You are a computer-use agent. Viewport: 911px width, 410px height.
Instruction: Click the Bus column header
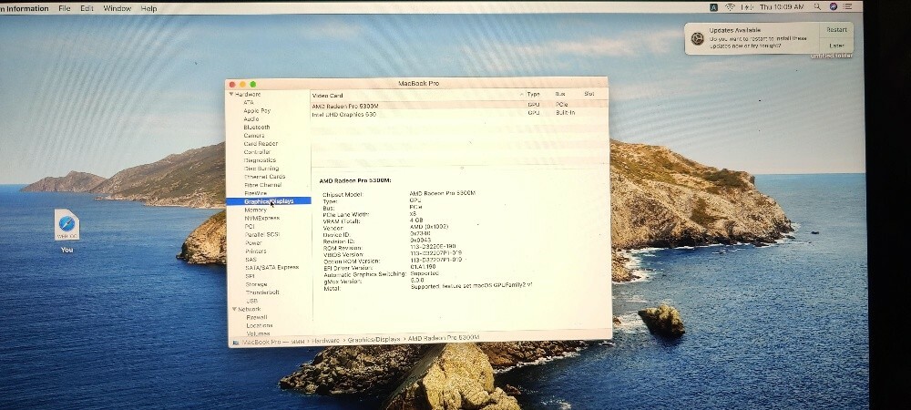pyautogui.click(x=560, y=94)
